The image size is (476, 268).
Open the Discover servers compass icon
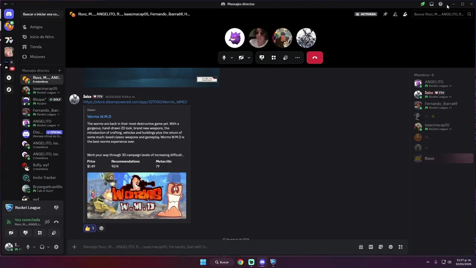click(x=9, y=90)
